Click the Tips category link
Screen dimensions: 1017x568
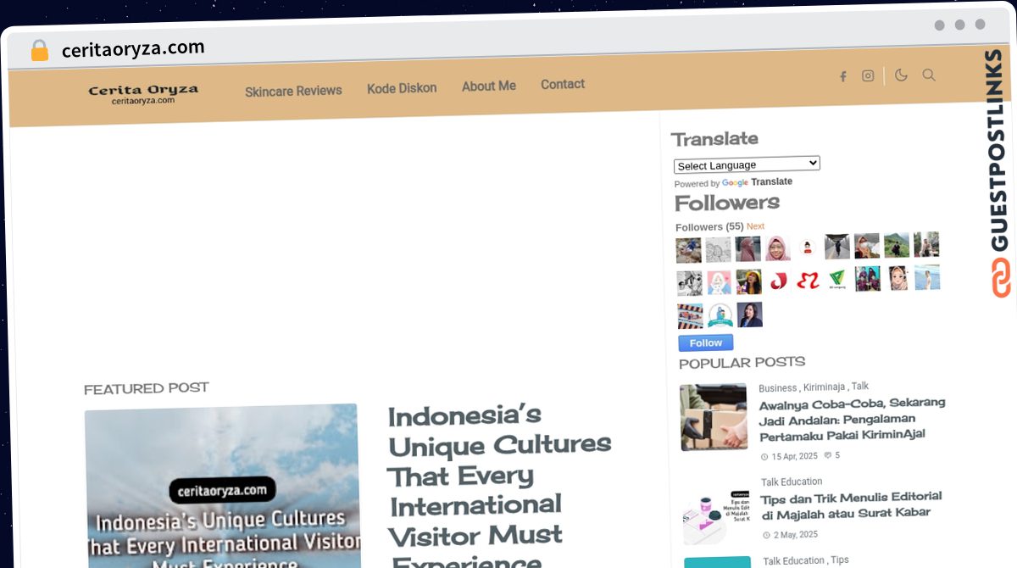(x=840, y=560)
